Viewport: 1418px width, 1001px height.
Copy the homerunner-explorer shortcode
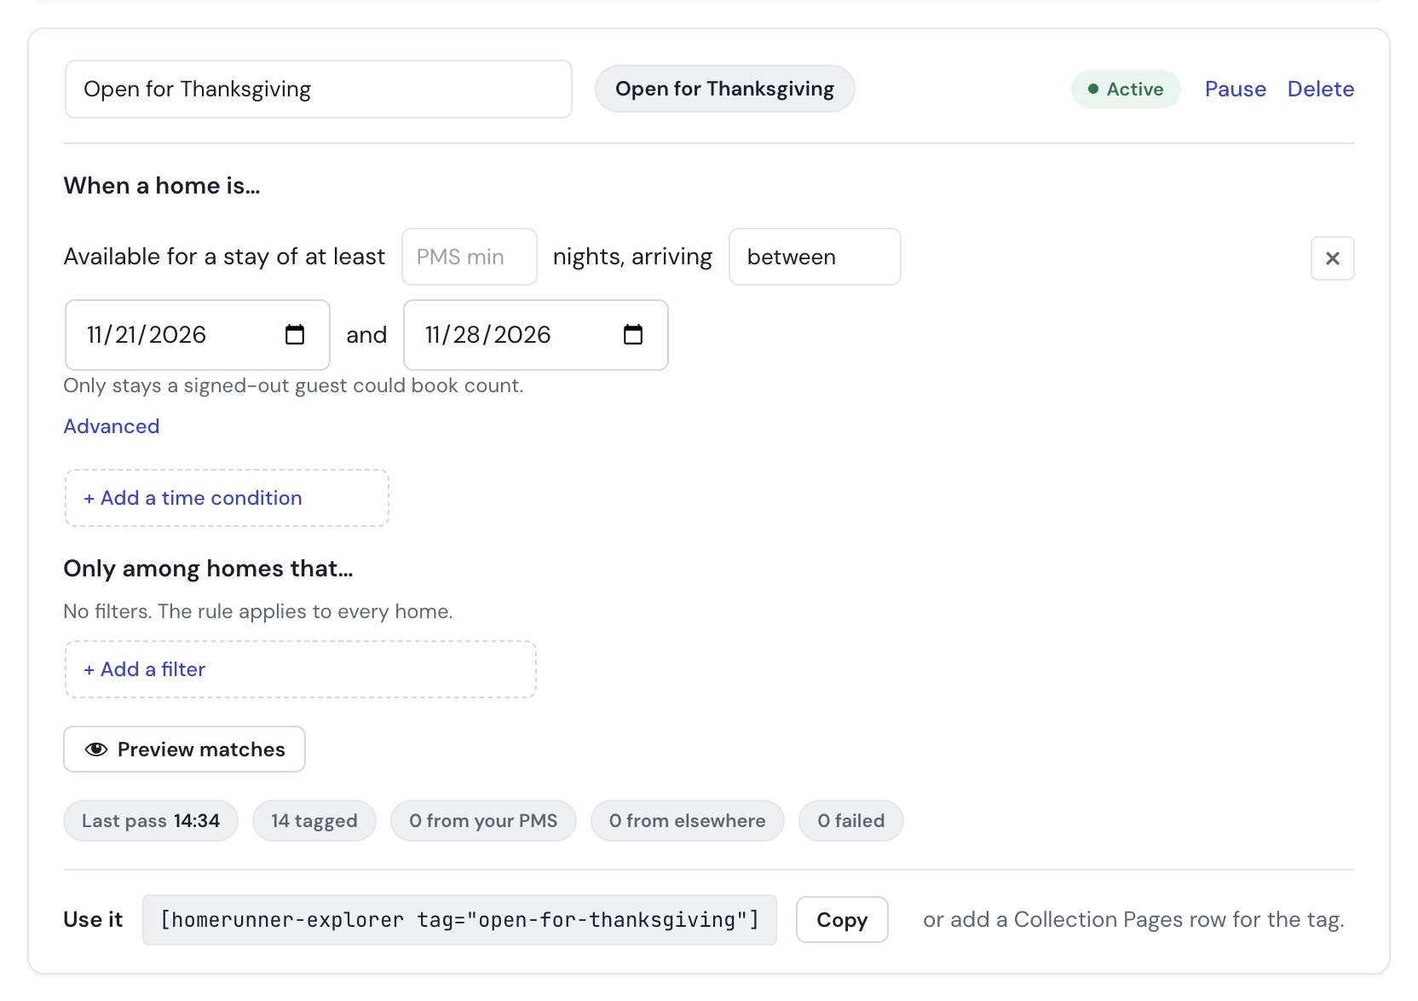(x=842, y=920)
